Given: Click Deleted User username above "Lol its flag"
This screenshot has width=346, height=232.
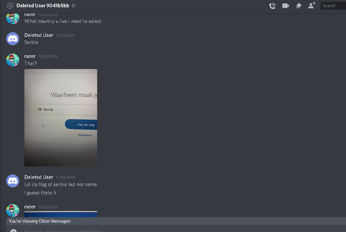Looking at the screenshot, I should pos(39,177).
